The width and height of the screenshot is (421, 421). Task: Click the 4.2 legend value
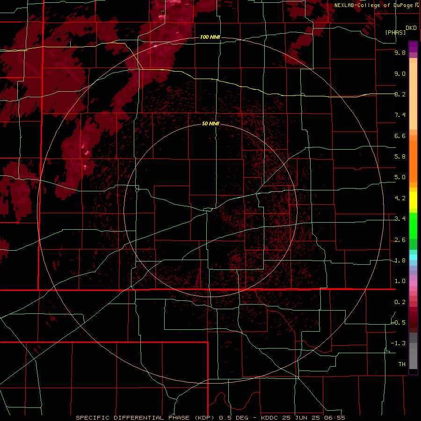pos(400,198)
